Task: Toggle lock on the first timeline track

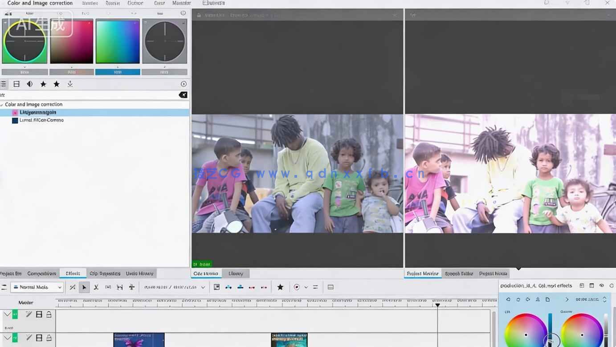Action: (x=49, y=314)
